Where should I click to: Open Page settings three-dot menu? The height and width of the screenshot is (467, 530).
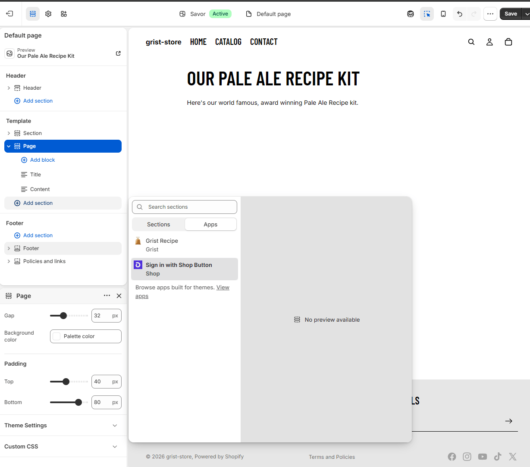click(x=107, y=296)
